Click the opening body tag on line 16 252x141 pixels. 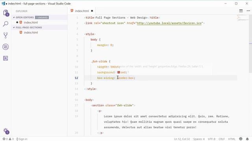click(89, 100)
